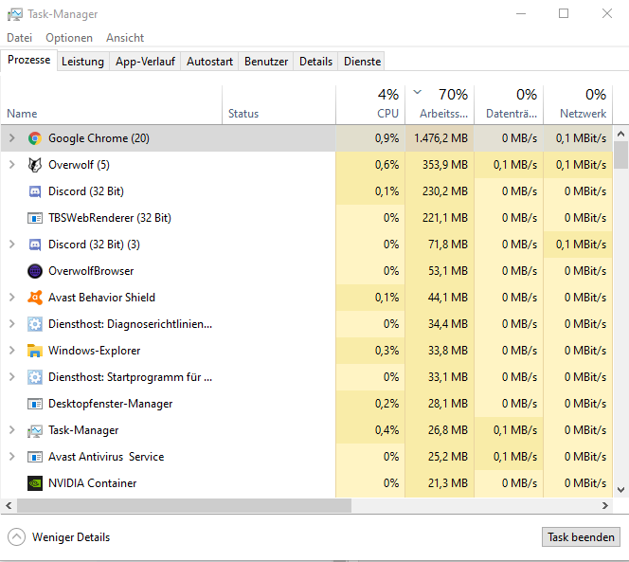Click the Task-Manager process row icon
Screen dimensions: 629x562
(x=35, y=430)
